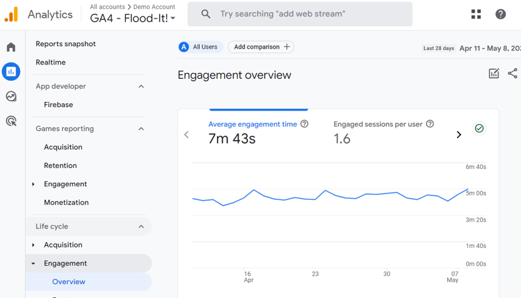Viewport: 521px width, 298px height.
Task: Open the Explore icon in sidebar
Action: (x=11, y=97)
